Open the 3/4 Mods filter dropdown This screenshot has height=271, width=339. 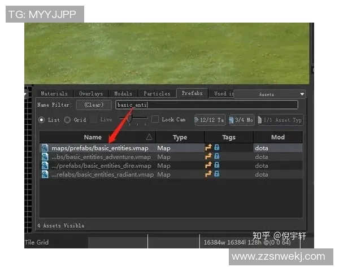click(x=241, y=120)
